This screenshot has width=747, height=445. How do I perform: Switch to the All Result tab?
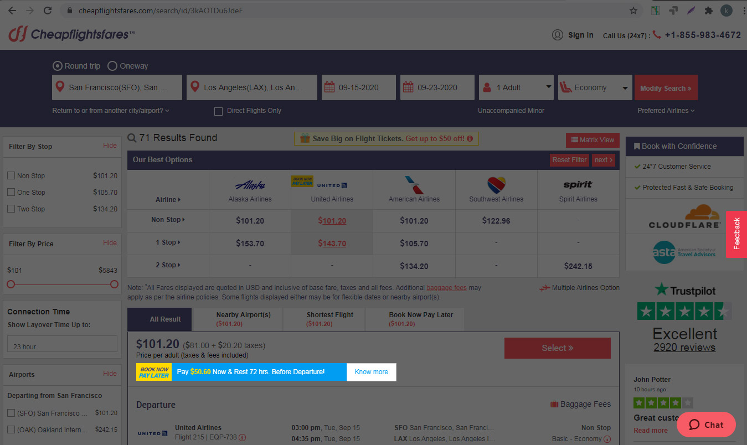coord(159,319)
